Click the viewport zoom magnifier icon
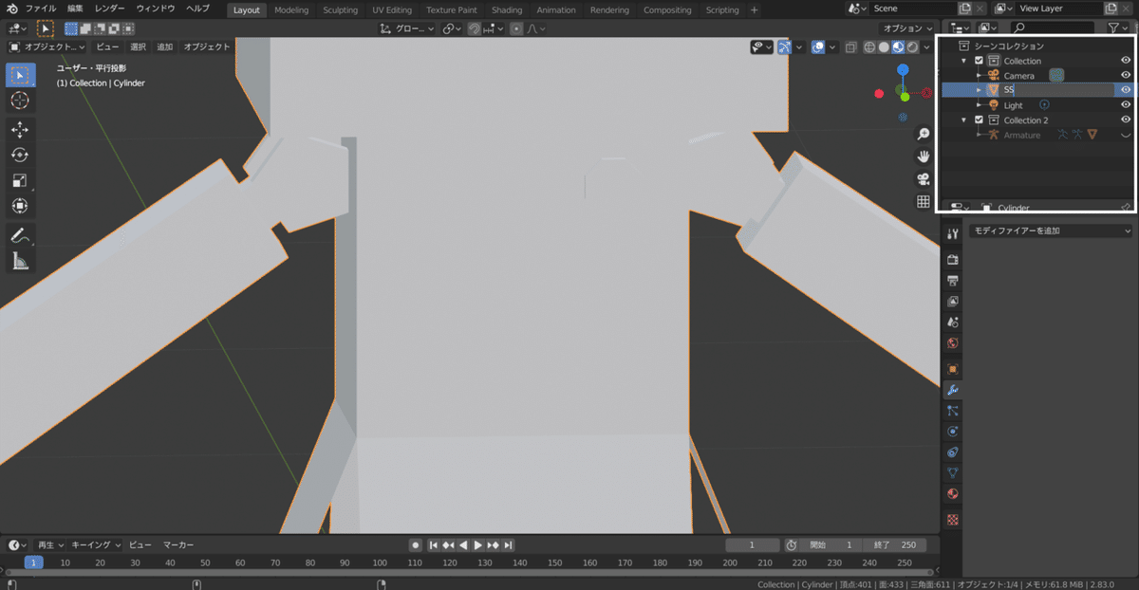This screenshot has width=1139, height=590. click(x=923, y=135)
